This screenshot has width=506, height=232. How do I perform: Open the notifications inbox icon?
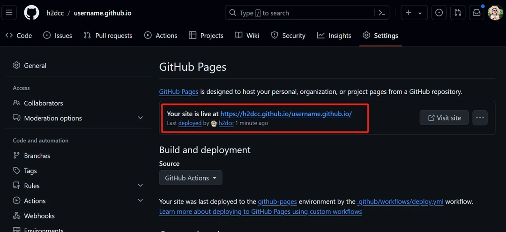pyautogui.click(x=476, y=13)
